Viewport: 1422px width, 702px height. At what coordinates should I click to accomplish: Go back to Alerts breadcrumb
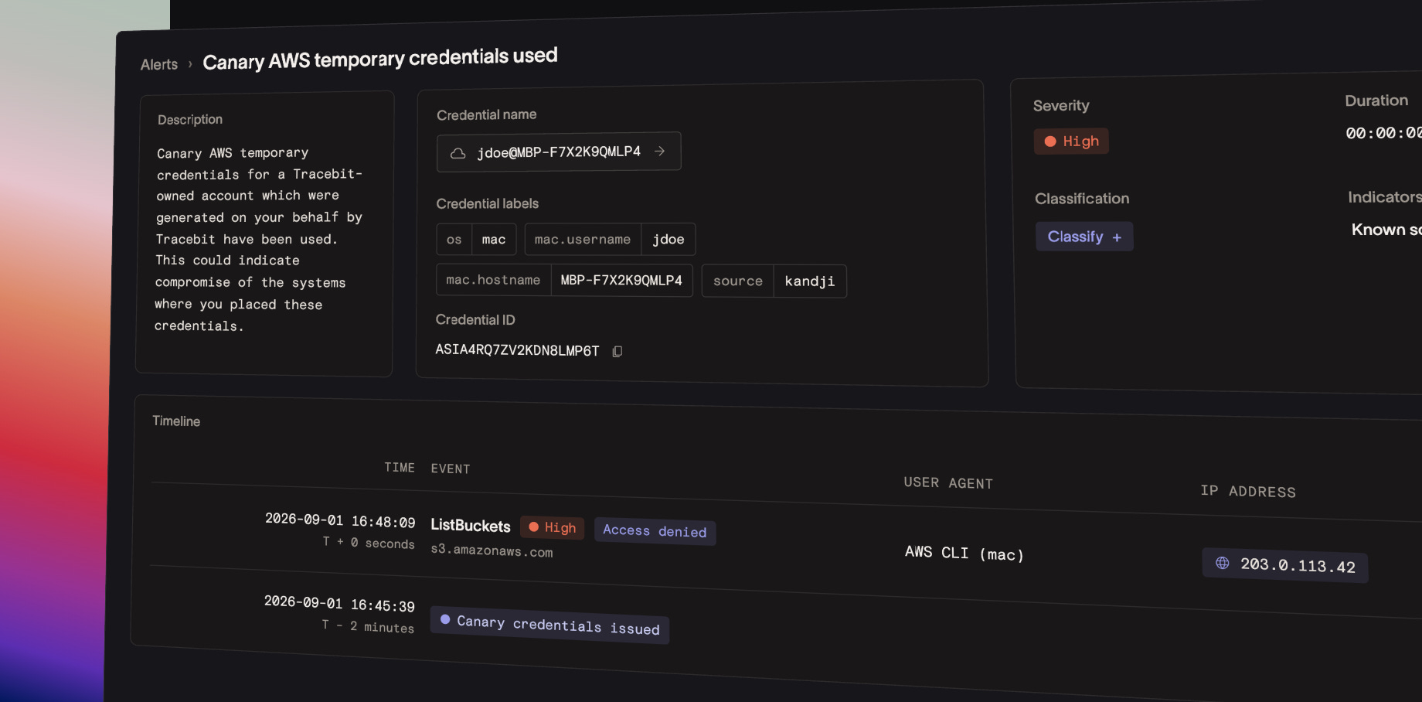[x=159, y=65]
